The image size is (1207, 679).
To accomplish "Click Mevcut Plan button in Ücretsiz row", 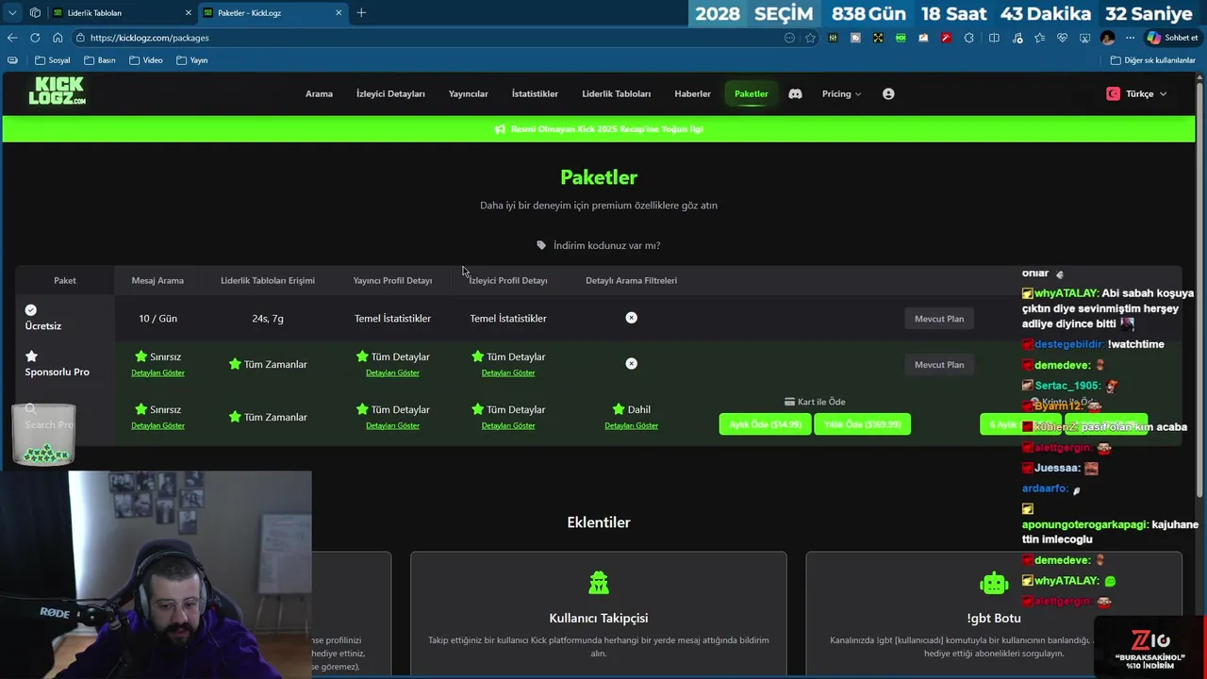I will coord(939,319).
